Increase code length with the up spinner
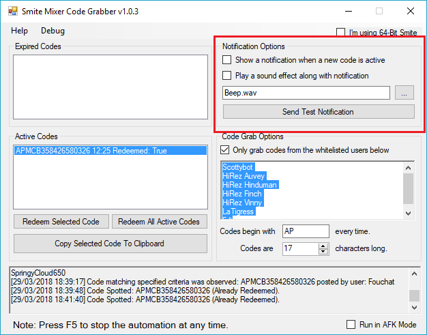 tap(323, 246)
